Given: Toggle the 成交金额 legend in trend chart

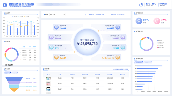Looking at the screenshot, I should 15,16.
